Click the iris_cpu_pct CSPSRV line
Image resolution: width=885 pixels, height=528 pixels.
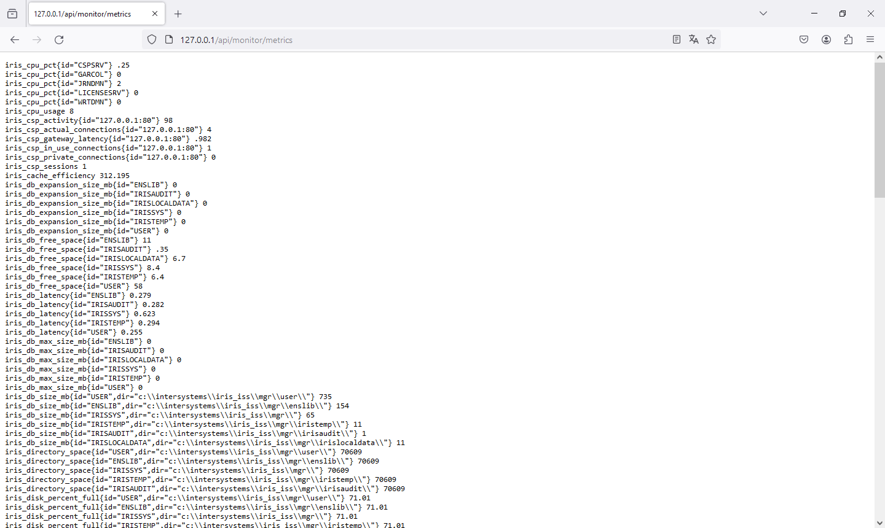coord(68,65)
